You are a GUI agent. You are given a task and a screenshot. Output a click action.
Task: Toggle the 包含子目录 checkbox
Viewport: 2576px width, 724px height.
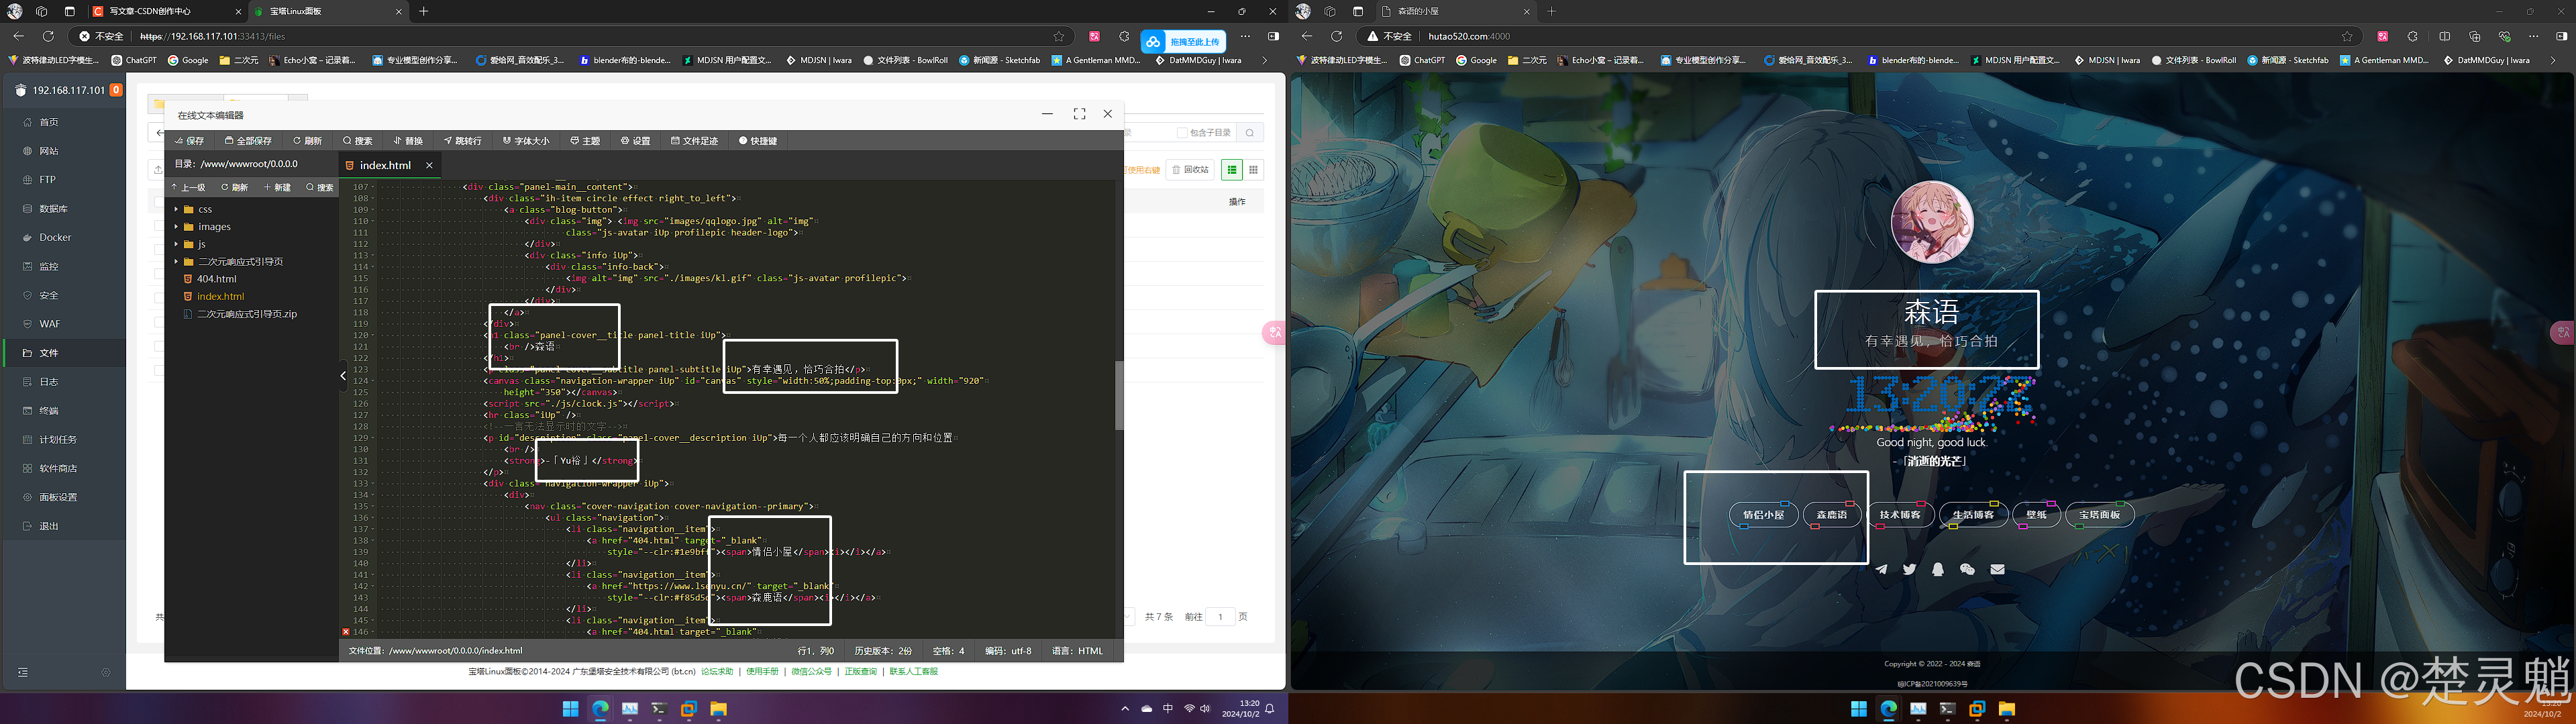pos(1182,133)
